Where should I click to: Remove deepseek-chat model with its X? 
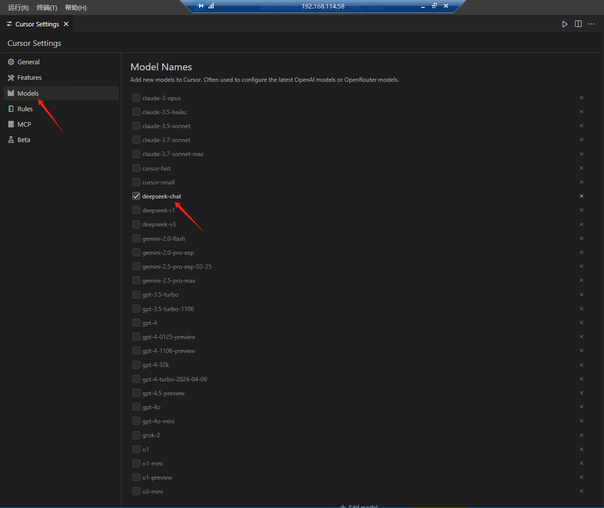pyautogui.click(x=582, y=196)
